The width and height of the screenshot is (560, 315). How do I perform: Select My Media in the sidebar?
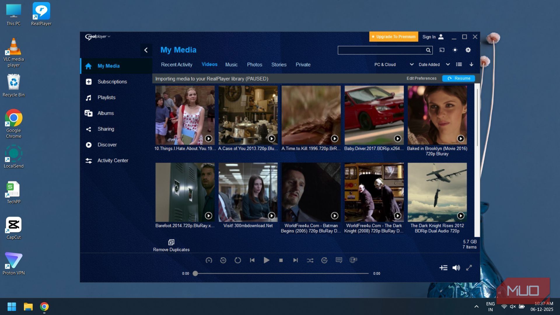tap(116, 66)
